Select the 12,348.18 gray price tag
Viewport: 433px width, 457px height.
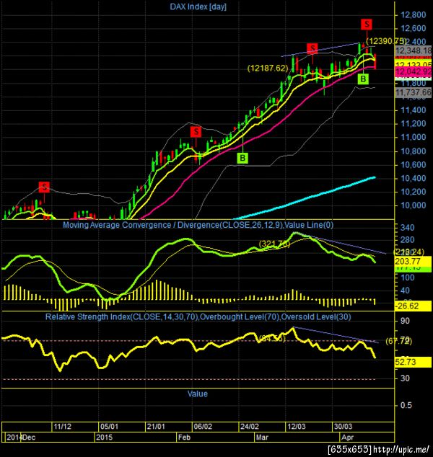[x=414, y=50]
